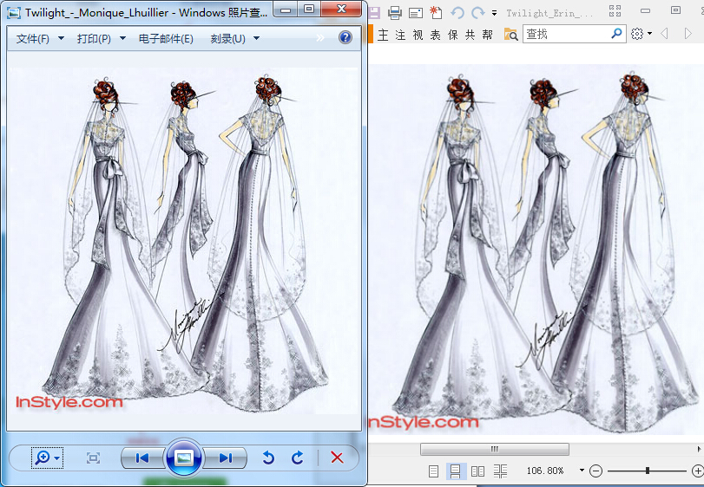Viewport: 704px width, 487px height.
Task: Open search settings gear
Action: point(636,34)
